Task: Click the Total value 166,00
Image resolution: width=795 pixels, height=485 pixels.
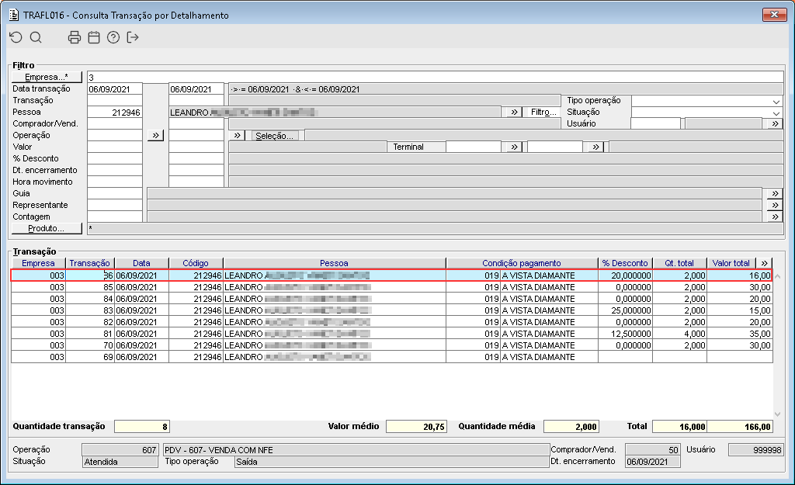Action: 740,427
